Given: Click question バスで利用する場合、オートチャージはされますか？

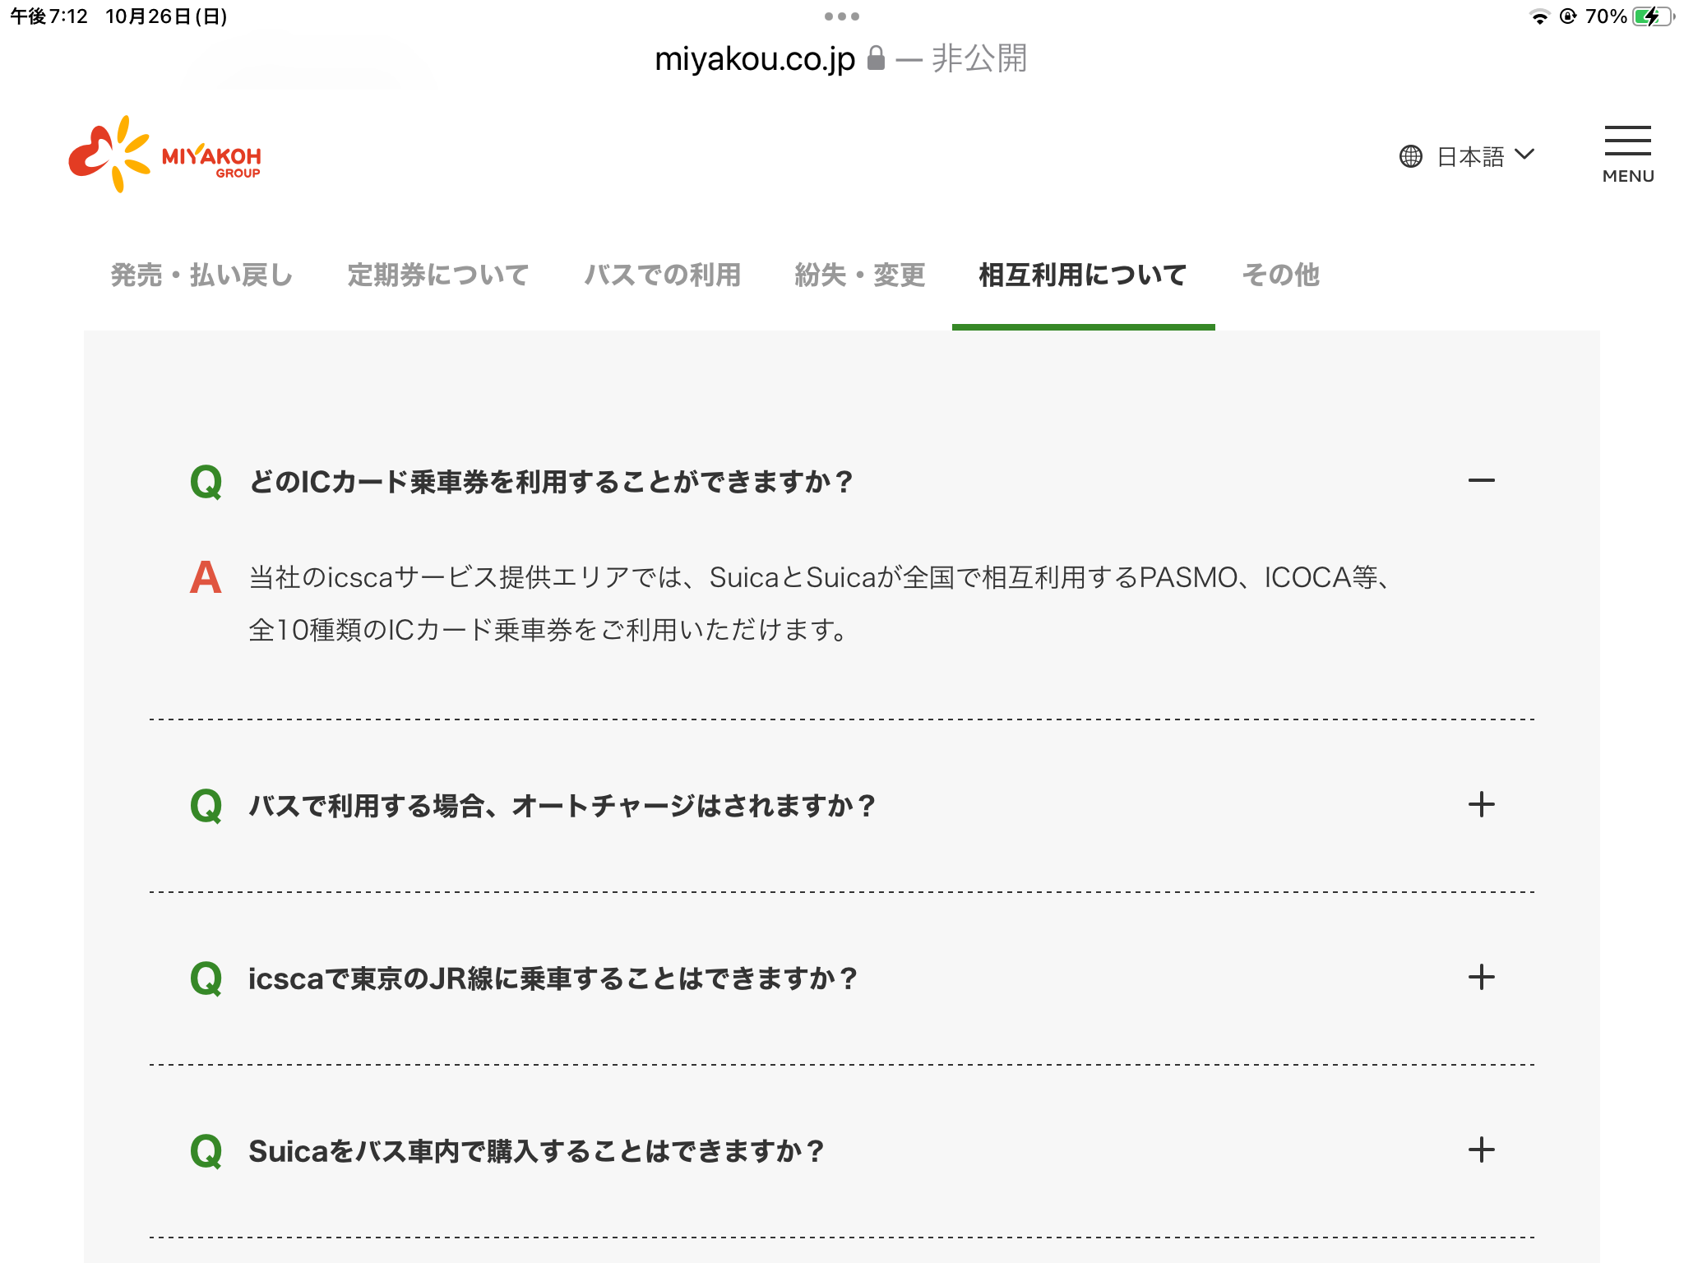Looking at the screenshot, I should (x=562, y=806).
